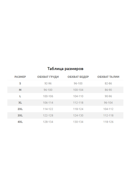Image resolution: width=130 pixels, height=191 pixels.
Task: Click waist value 112-118 in 3XL row
Action: click(108, 115)
